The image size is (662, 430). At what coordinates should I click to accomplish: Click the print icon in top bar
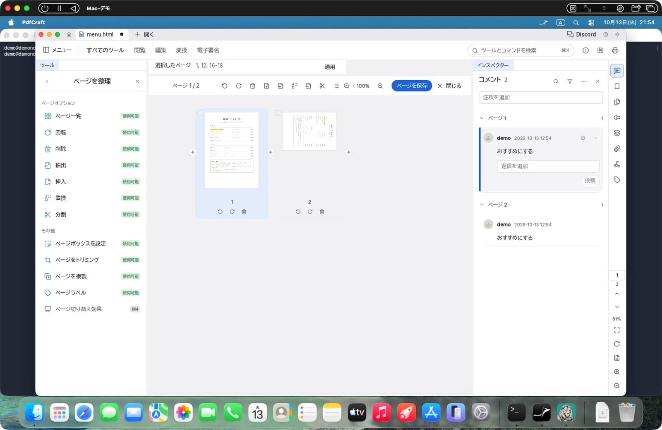point(615,50)
